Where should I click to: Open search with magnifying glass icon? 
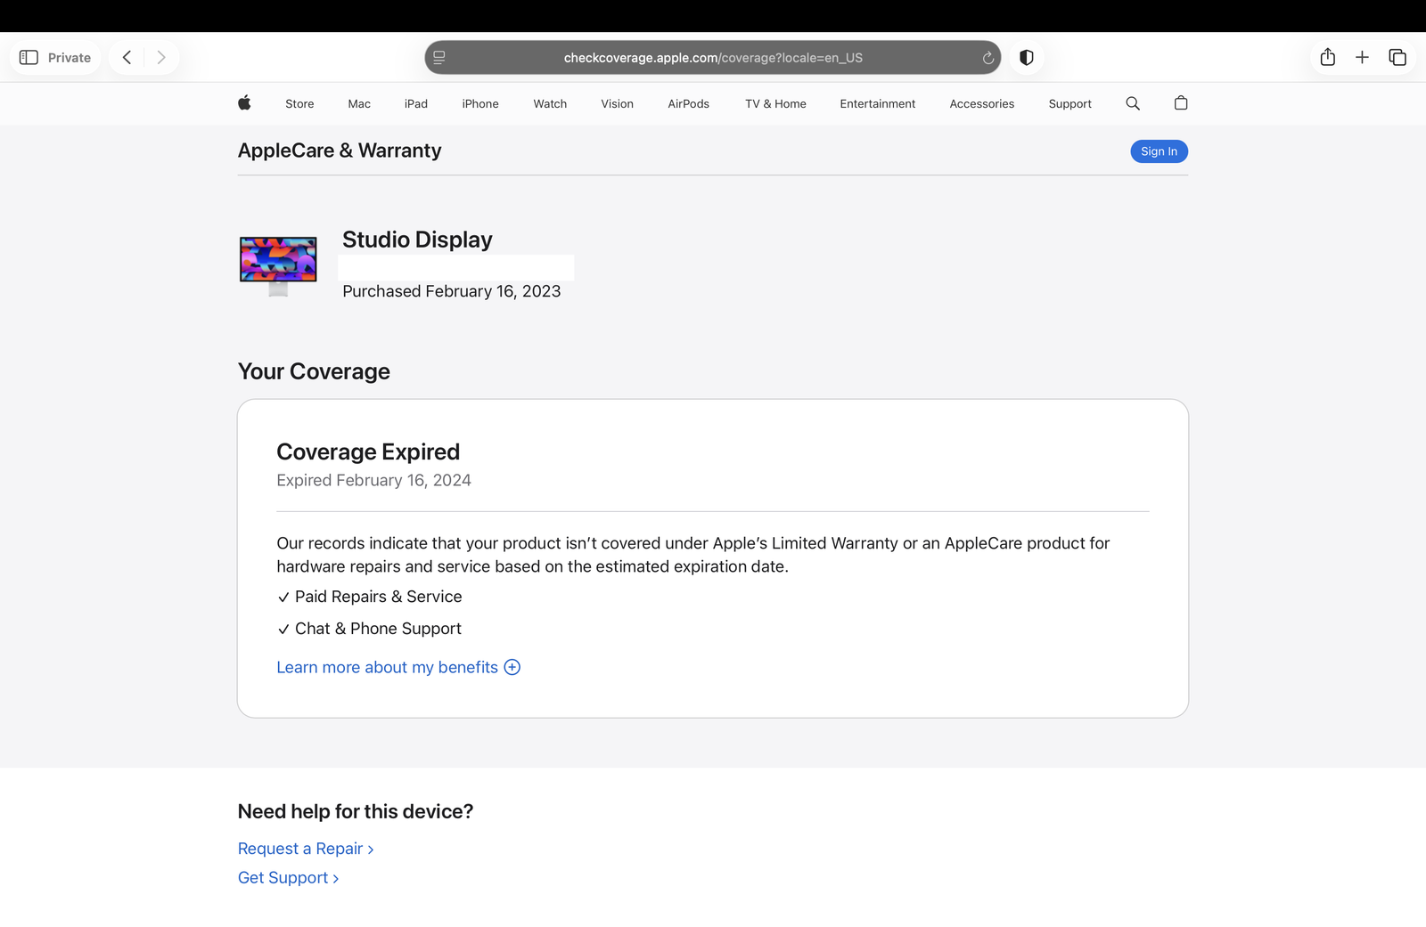click(x=1133, y=103)
